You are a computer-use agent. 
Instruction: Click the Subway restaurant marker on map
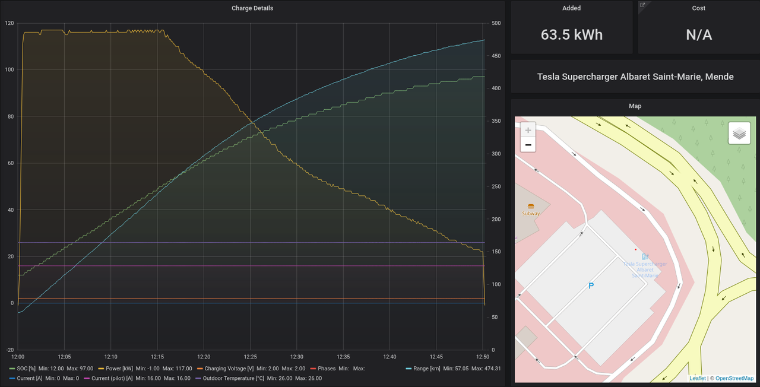530,206
